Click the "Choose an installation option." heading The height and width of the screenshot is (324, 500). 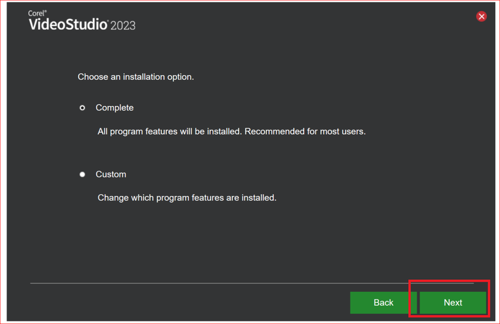135,77
